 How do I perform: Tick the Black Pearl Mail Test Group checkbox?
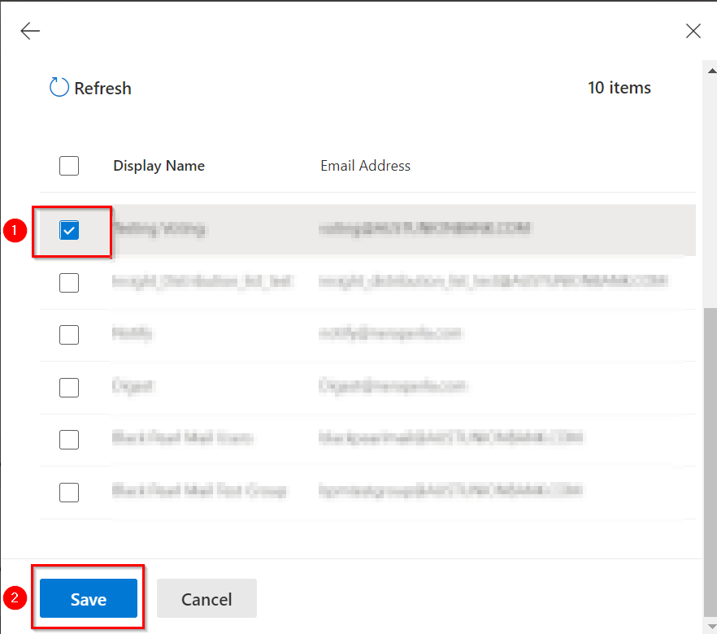(69, 492)
